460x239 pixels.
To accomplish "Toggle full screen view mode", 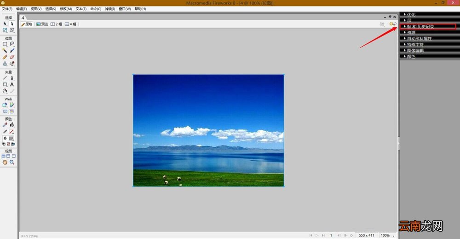I will coord(13,156).
